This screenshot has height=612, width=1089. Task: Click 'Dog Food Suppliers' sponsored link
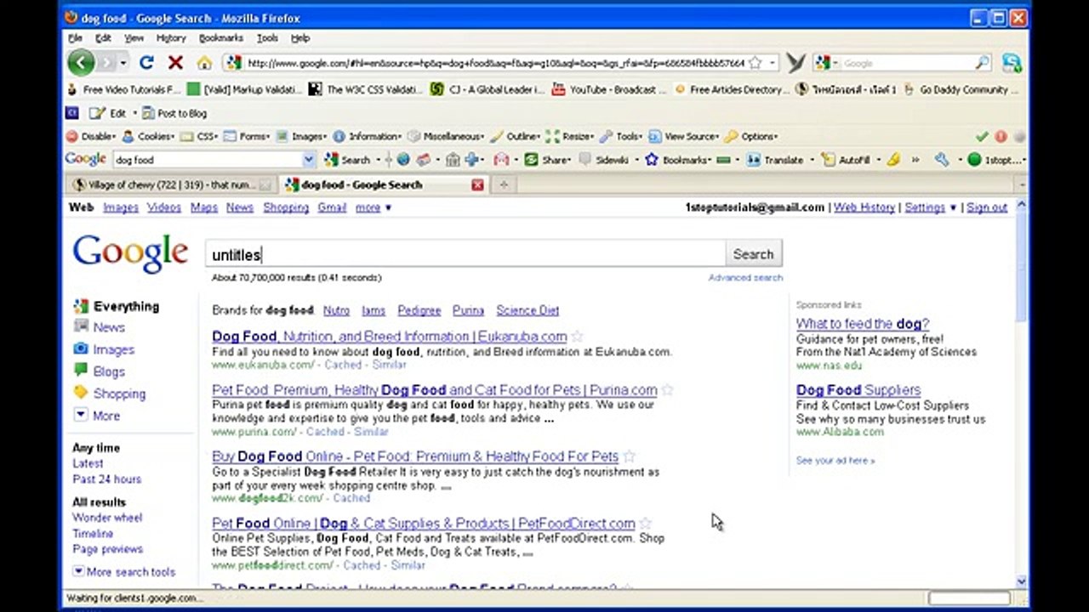858,390
